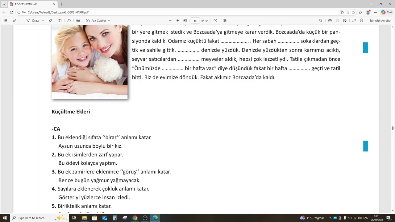Zoom out with the minus button
This screenshot has width=395, height=222.
[x=170, y=21]
